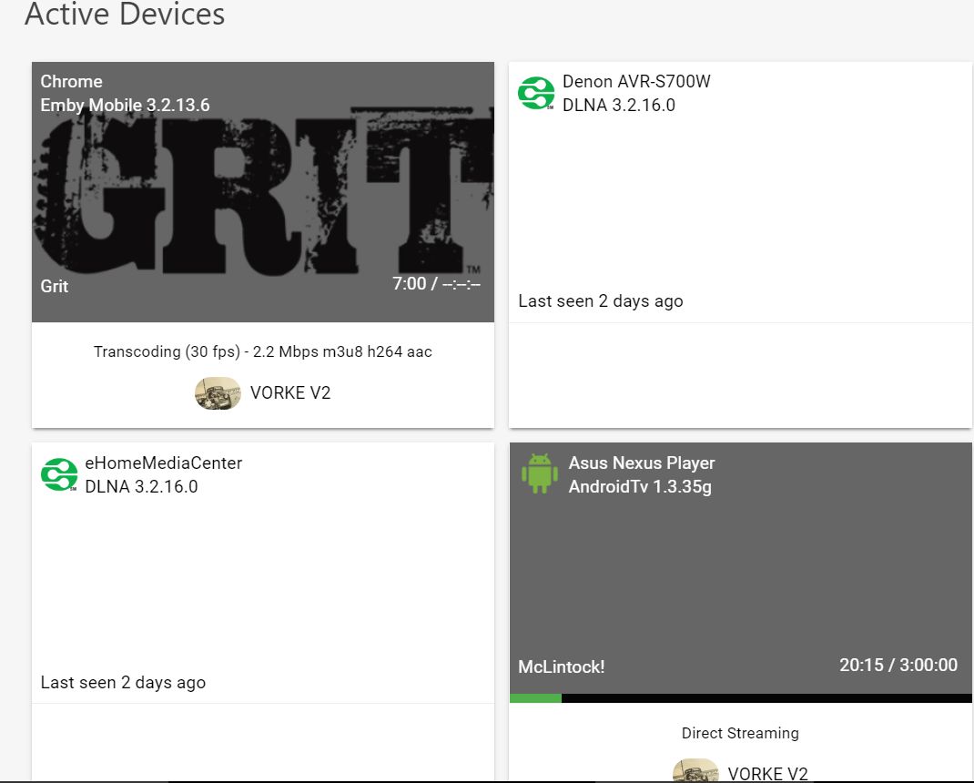Image resolution: width=974 pixels, height=783 pixels.
Task: Click the eHomeMediaCenter device name
Action: click(x=163, y=463)
